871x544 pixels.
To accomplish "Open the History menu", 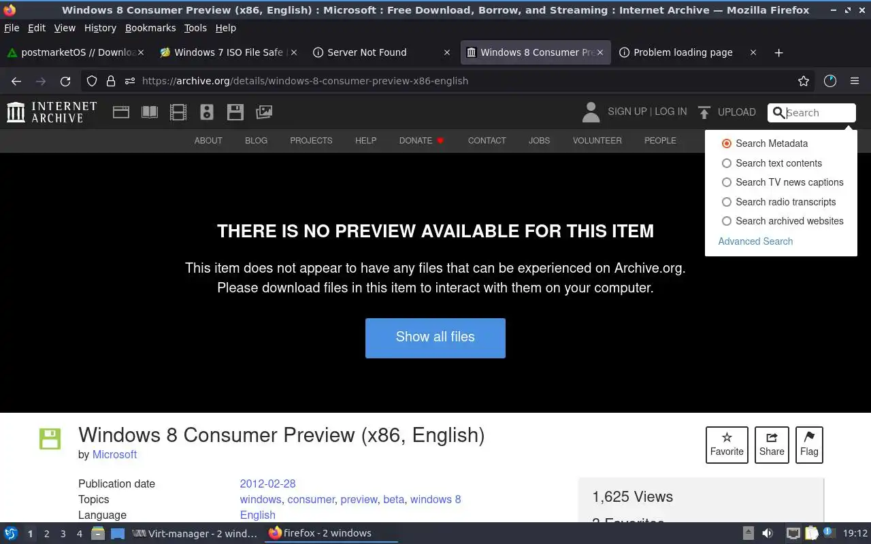I will pos(100,28).
